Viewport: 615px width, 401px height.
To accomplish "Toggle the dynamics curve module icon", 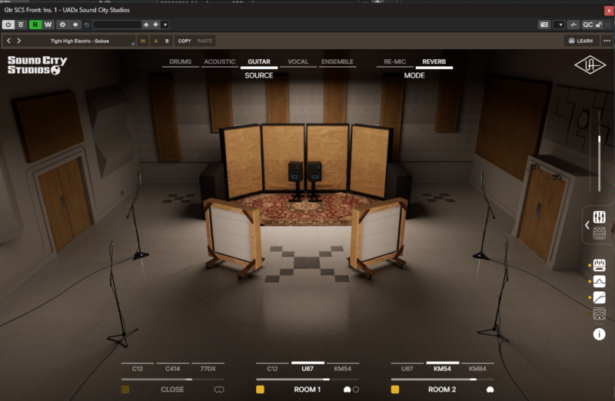I will pos(600,297).
